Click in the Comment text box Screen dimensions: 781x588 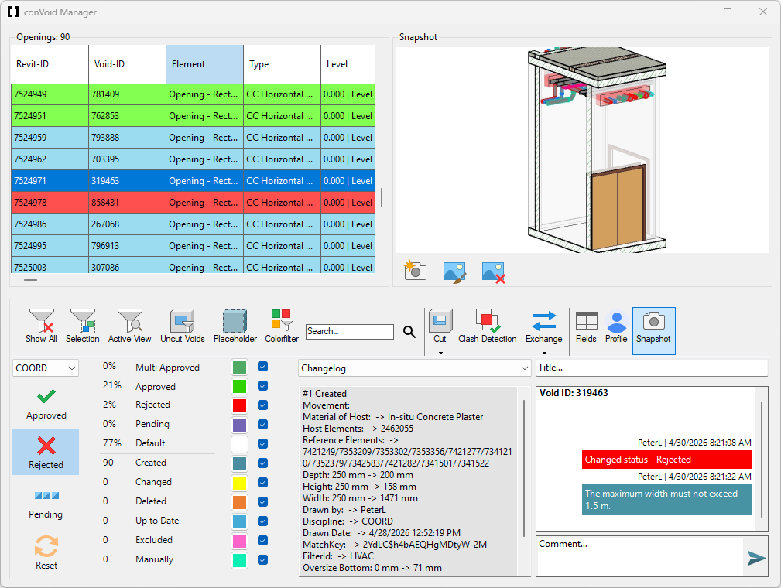coord(640,556)
